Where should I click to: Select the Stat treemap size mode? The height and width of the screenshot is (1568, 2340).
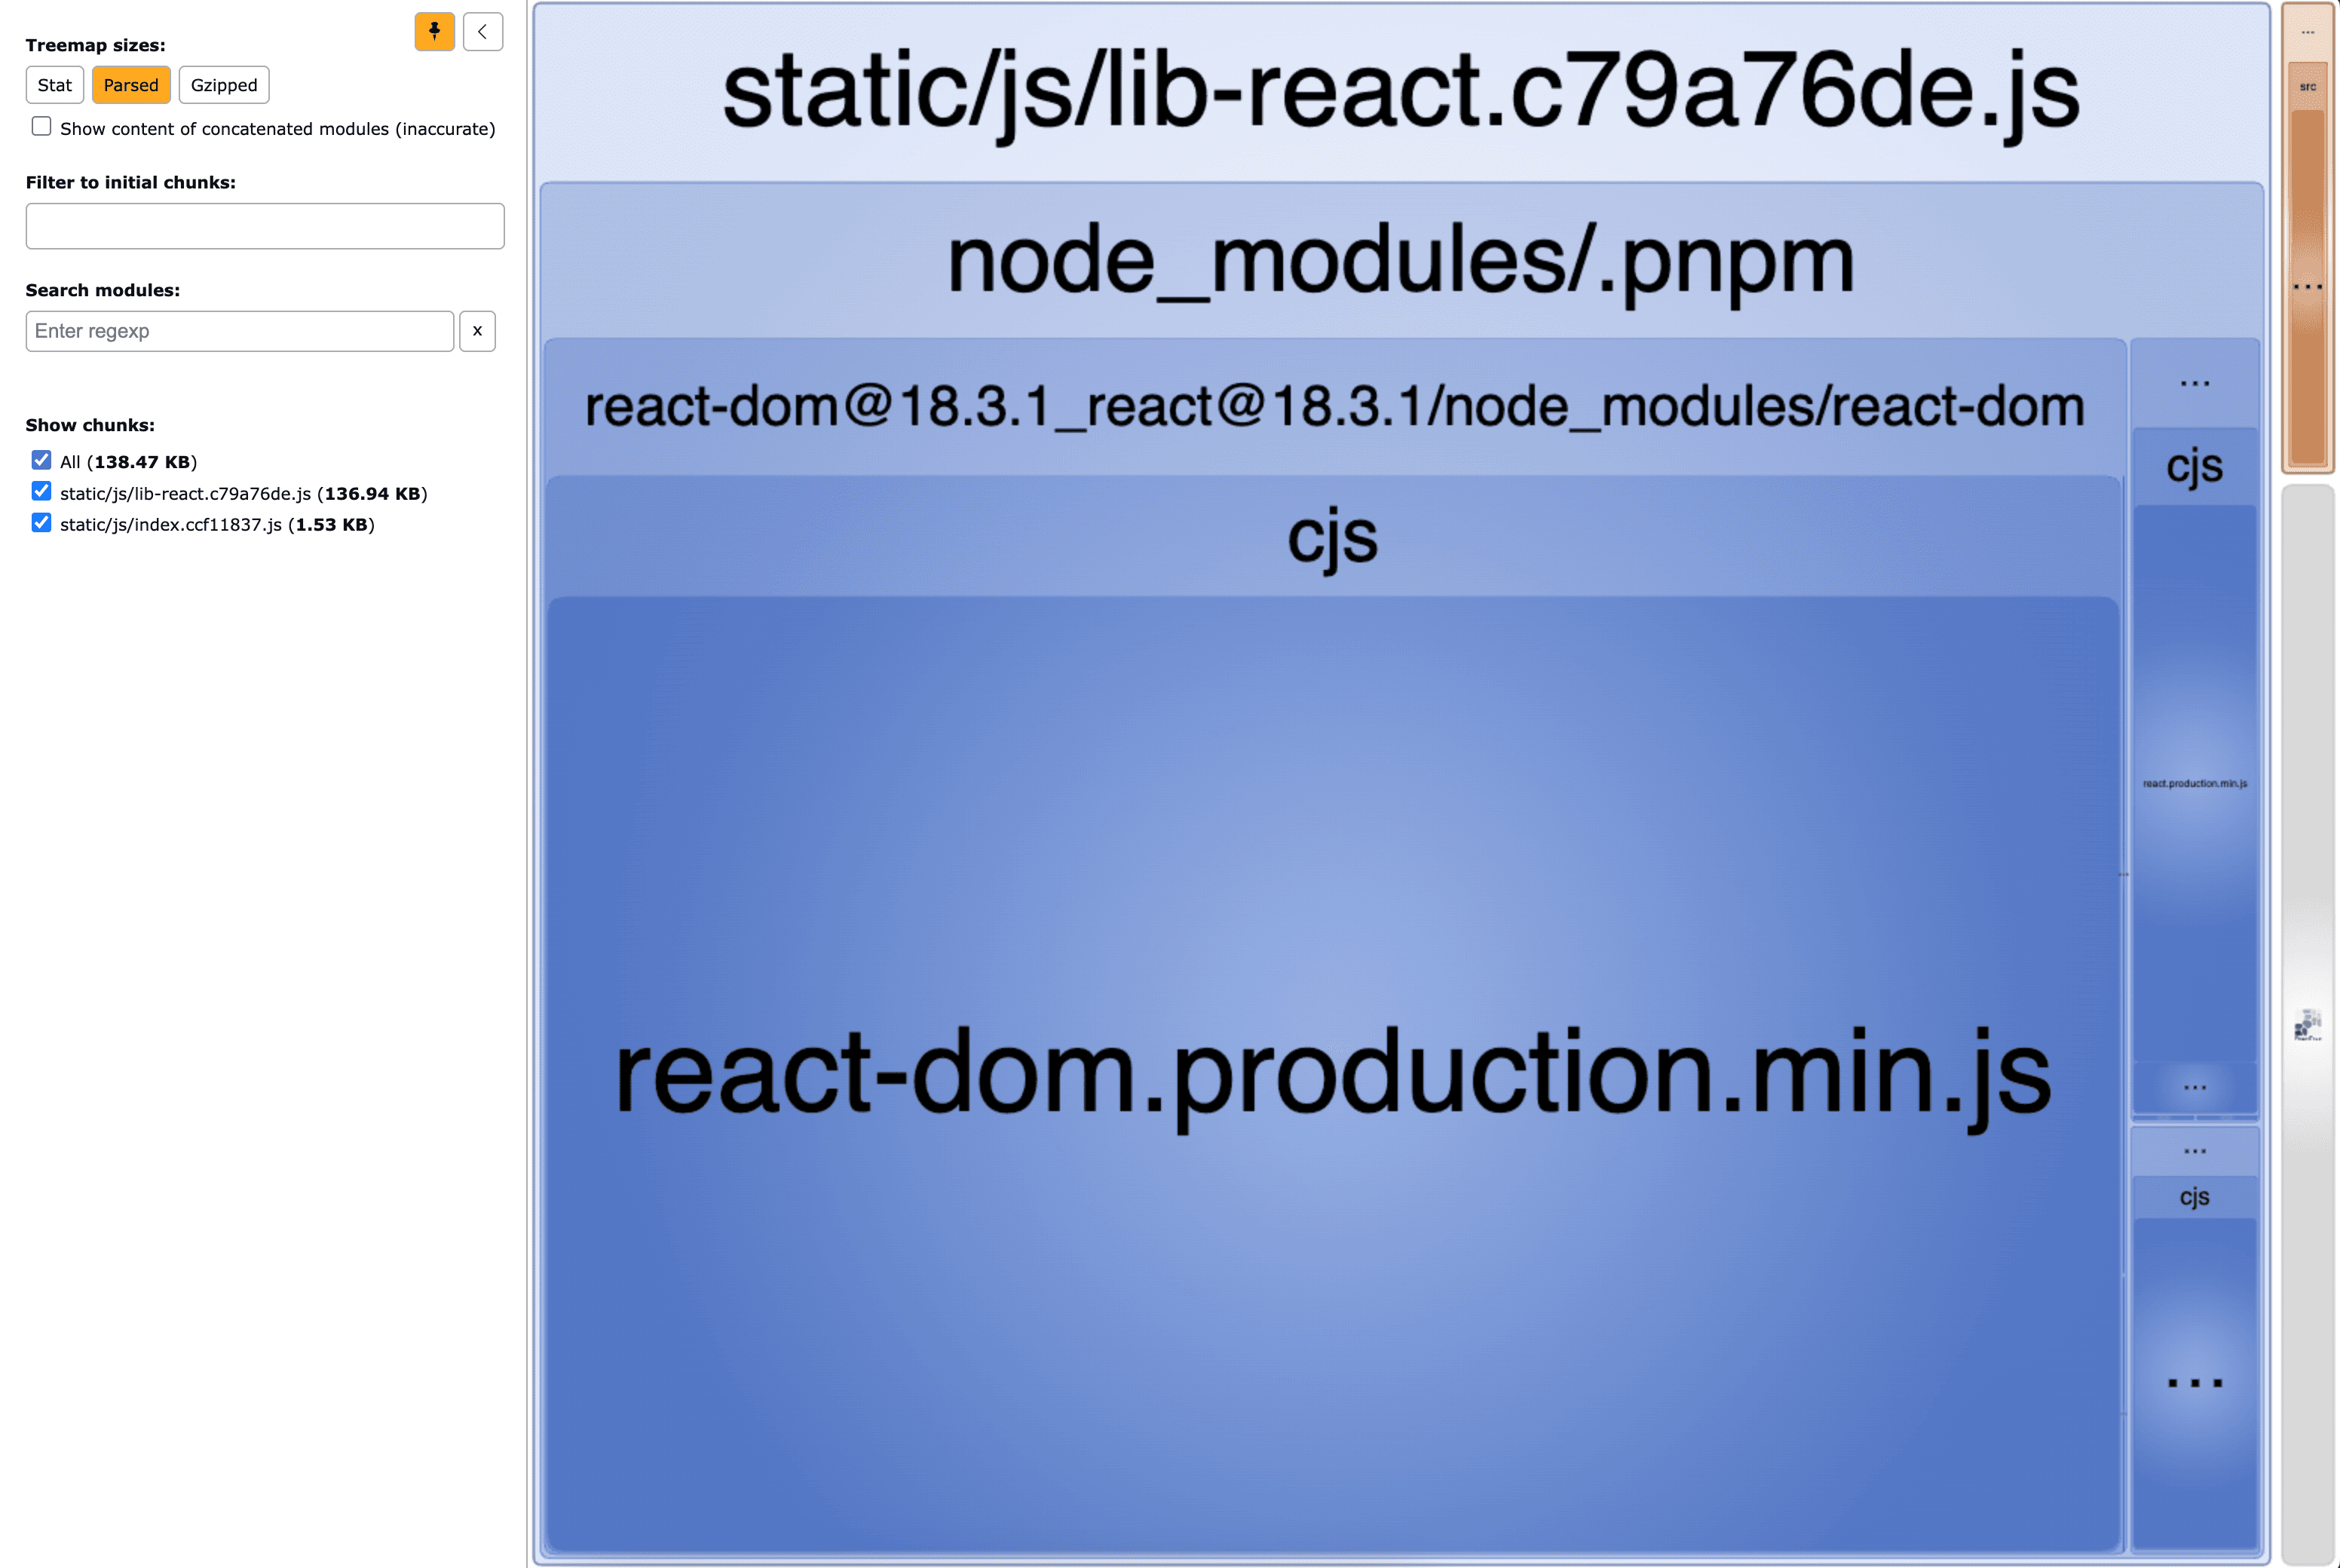tap(54, 85)
